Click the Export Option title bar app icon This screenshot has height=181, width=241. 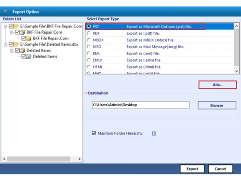click(5, 12)
